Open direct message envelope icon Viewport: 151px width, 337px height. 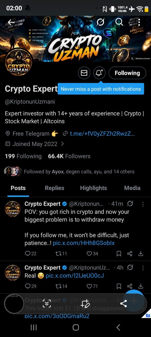tap(84, 73)
